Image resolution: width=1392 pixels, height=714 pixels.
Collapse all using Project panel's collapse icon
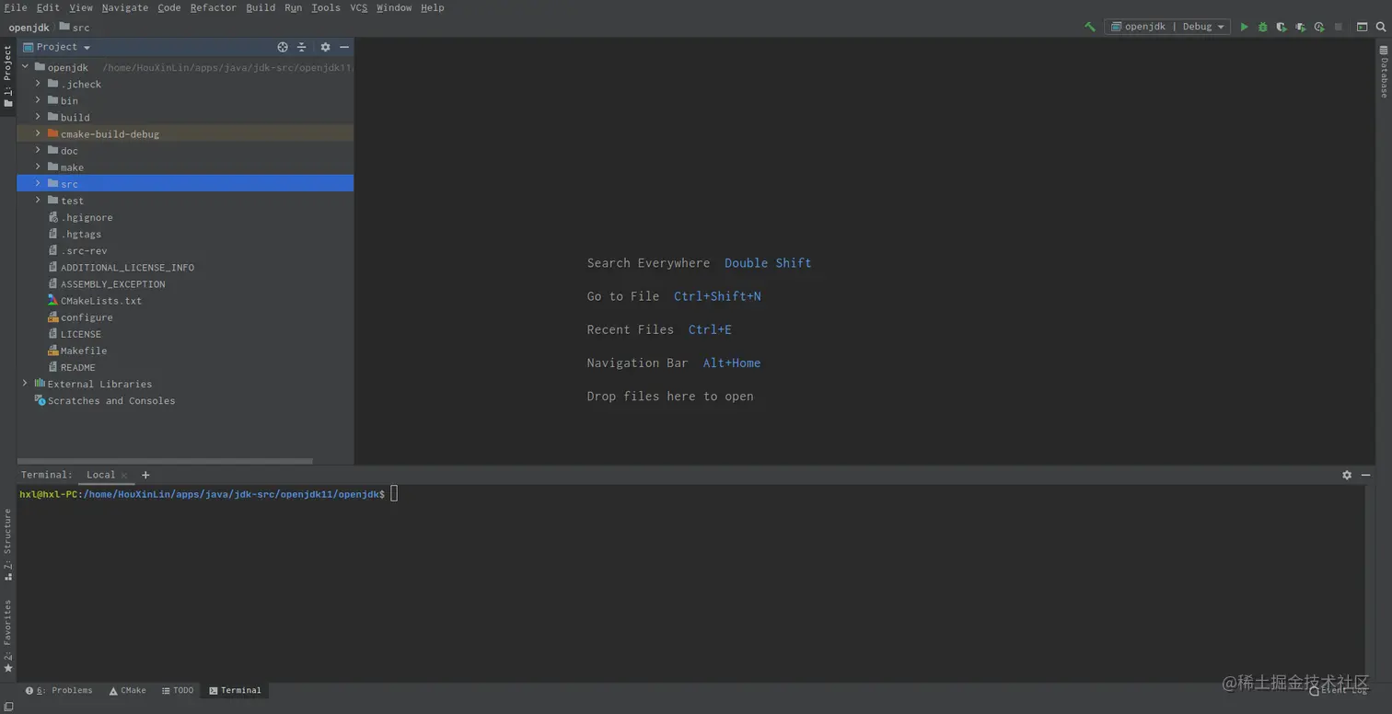tap(301, 47)
